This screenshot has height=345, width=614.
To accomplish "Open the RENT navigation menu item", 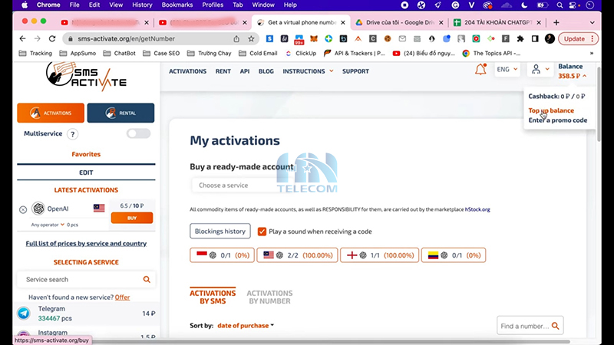I will coord(223,71).
